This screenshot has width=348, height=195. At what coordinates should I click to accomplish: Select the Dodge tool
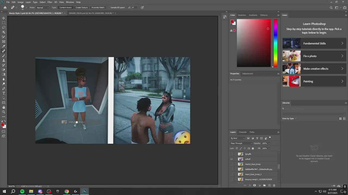click(4, 84)
